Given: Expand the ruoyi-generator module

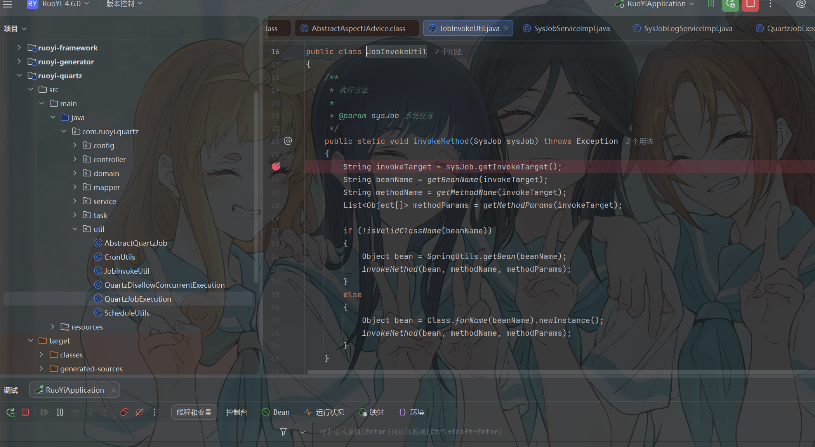Looking at the screenshot, I should [19, 61].
